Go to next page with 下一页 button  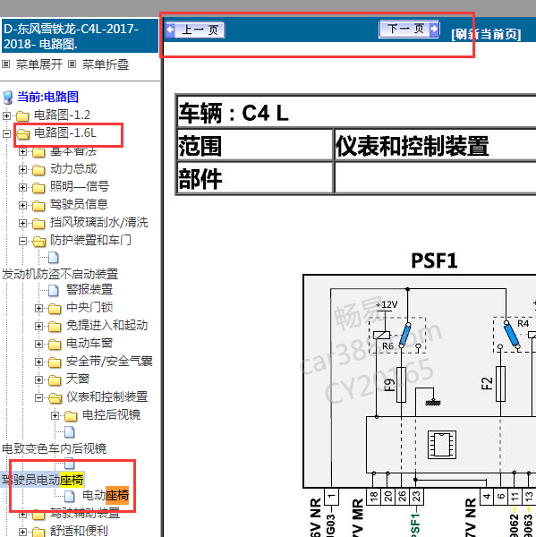coord(409,30)
